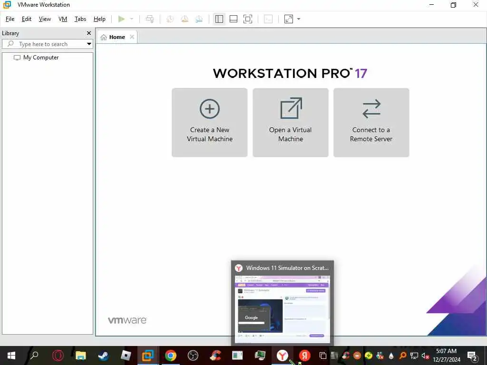The height and width of the screenshot is (365, 487).
Task: Click Open a Virtual Machine
Action: tap(291, 123)
